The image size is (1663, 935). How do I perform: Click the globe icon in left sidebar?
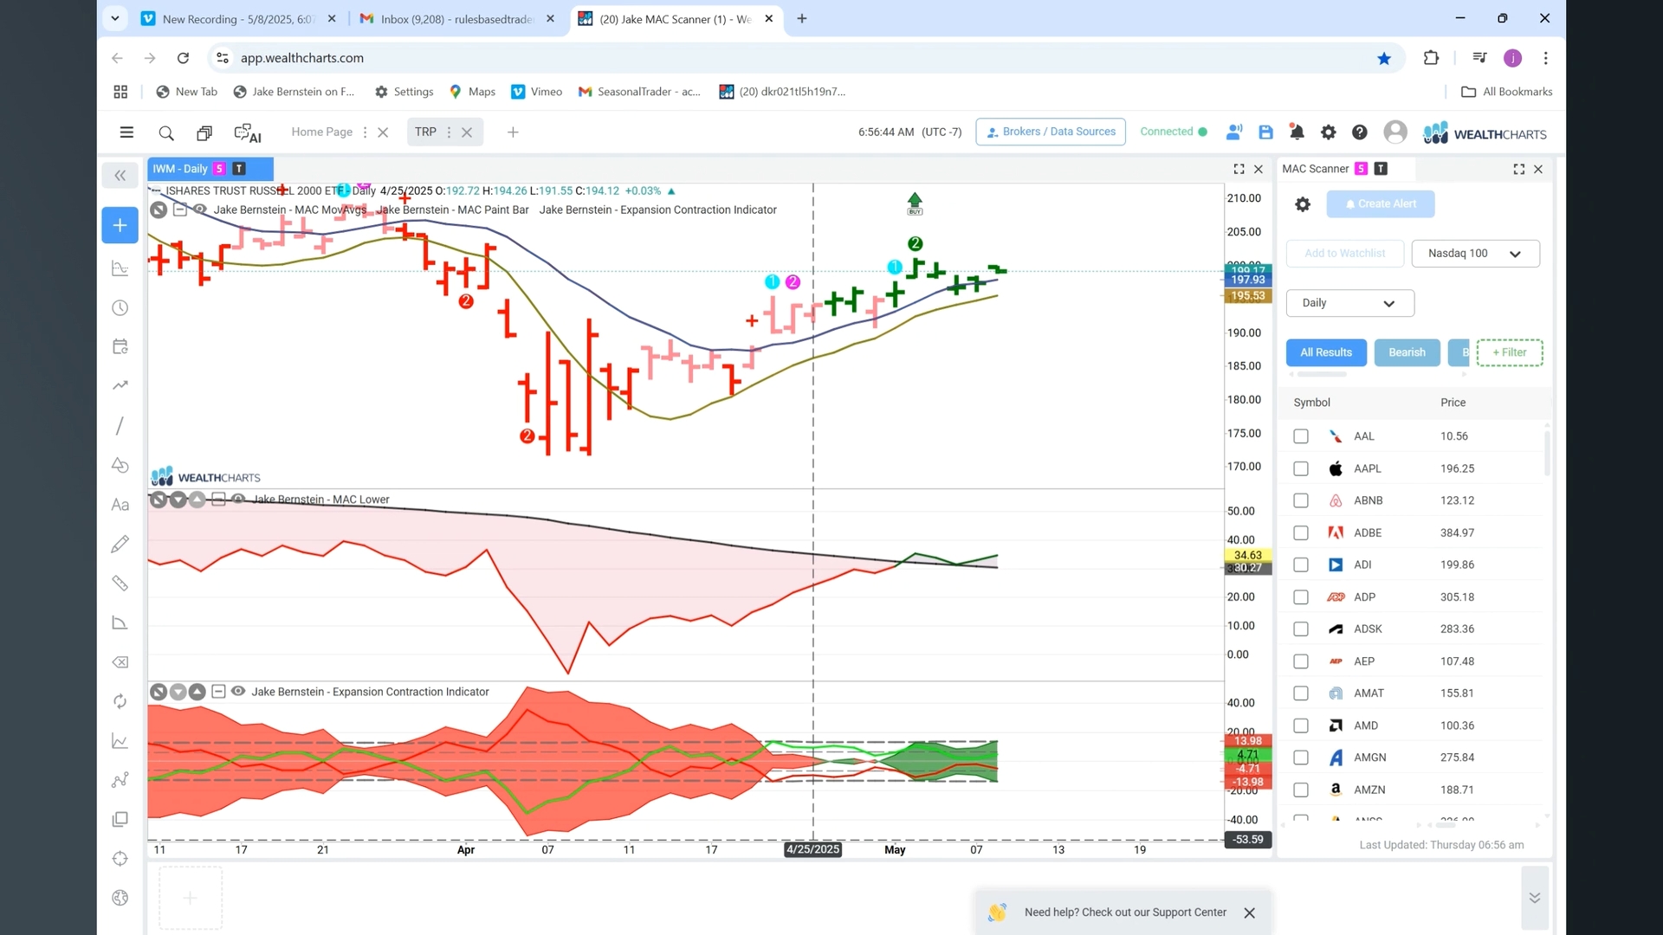[120, 898]
